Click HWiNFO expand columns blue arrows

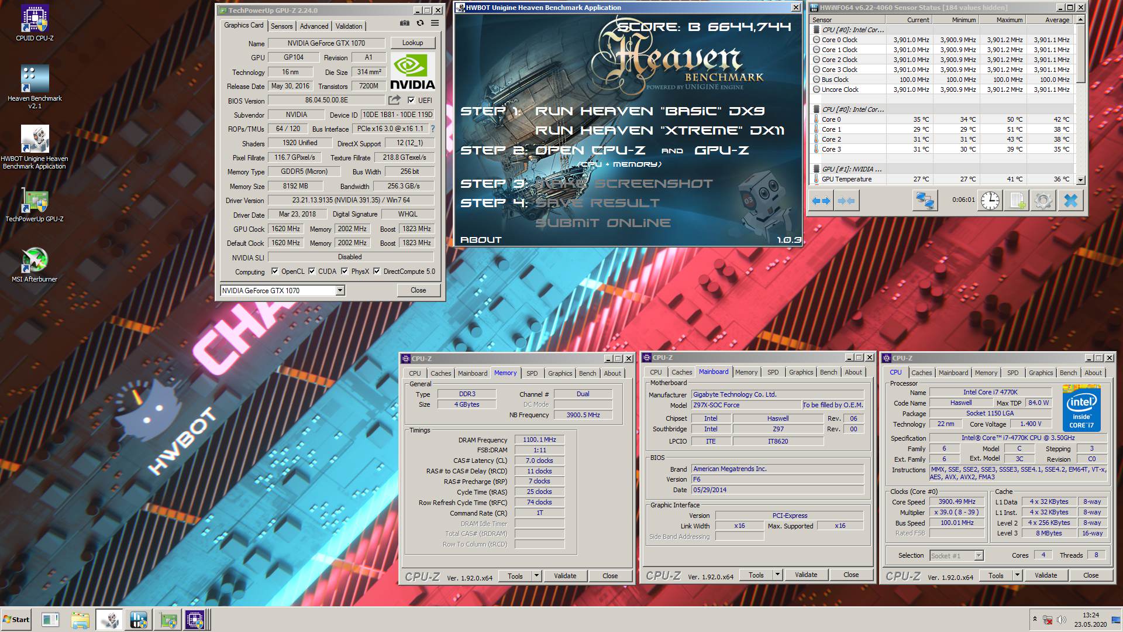pos(821,201)
